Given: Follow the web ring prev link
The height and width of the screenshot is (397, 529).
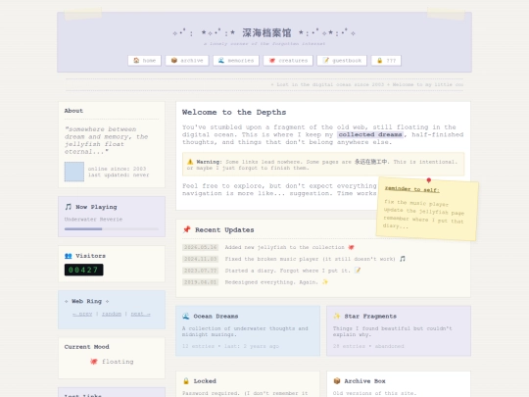Looking at the screenshot, I should click(82, 314).
